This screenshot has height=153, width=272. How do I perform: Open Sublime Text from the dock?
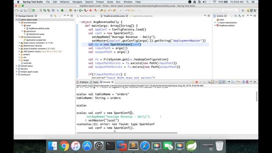tap(133, 146)
